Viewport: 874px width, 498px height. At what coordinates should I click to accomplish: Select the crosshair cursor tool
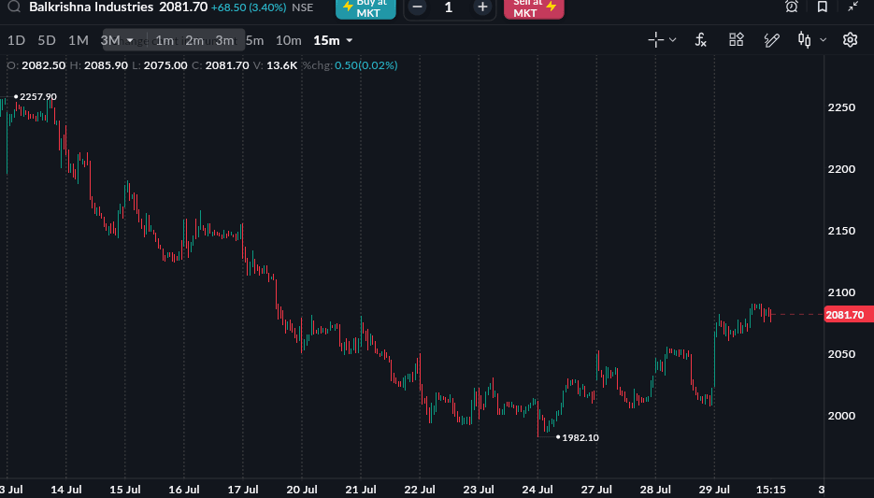[656, 40]
